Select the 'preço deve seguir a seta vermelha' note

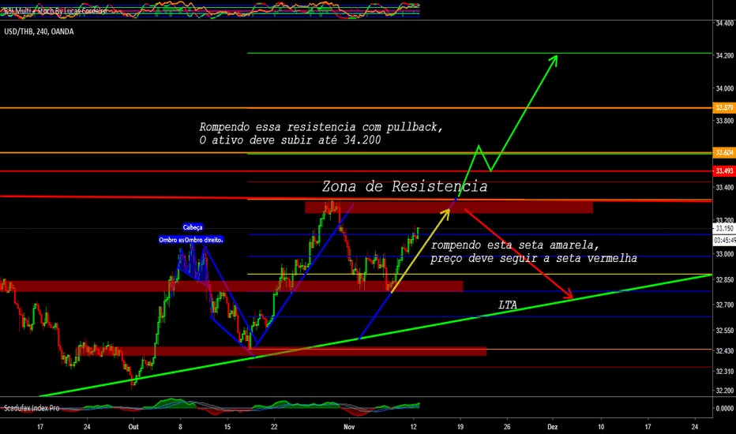coord(534,258)
